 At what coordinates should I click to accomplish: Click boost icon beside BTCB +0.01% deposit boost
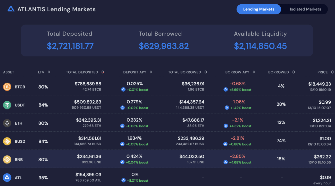[123, 90]
